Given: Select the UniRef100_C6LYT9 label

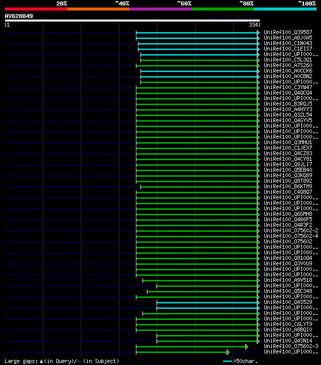Looking at the screenshot, I should click(x=288, y=324).
